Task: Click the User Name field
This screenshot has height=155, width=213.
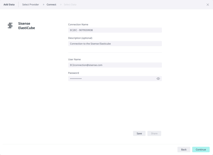Action: coord(115,65)
